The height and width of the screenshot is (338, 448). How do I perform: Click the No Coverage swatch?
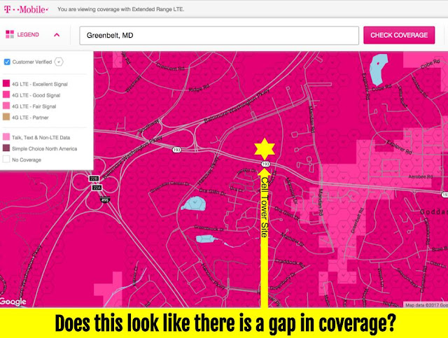[6, 159]
